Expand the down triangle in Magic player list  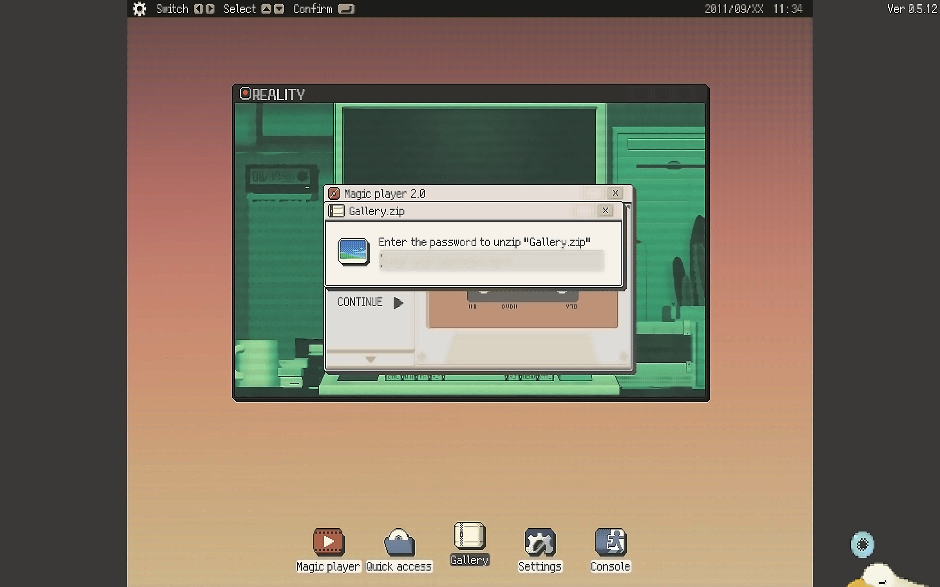pos(370,359)
